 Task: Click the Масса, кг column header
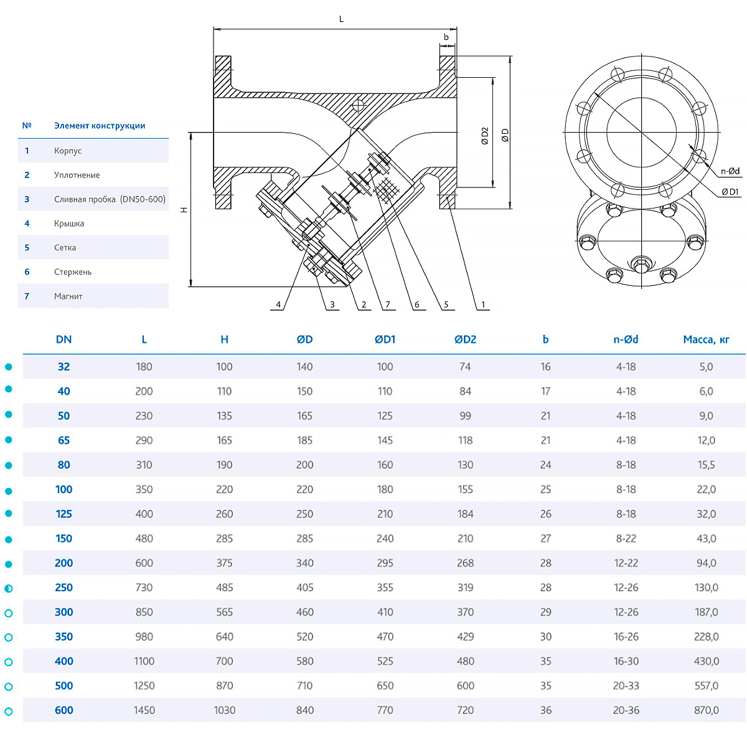(706, 339)
